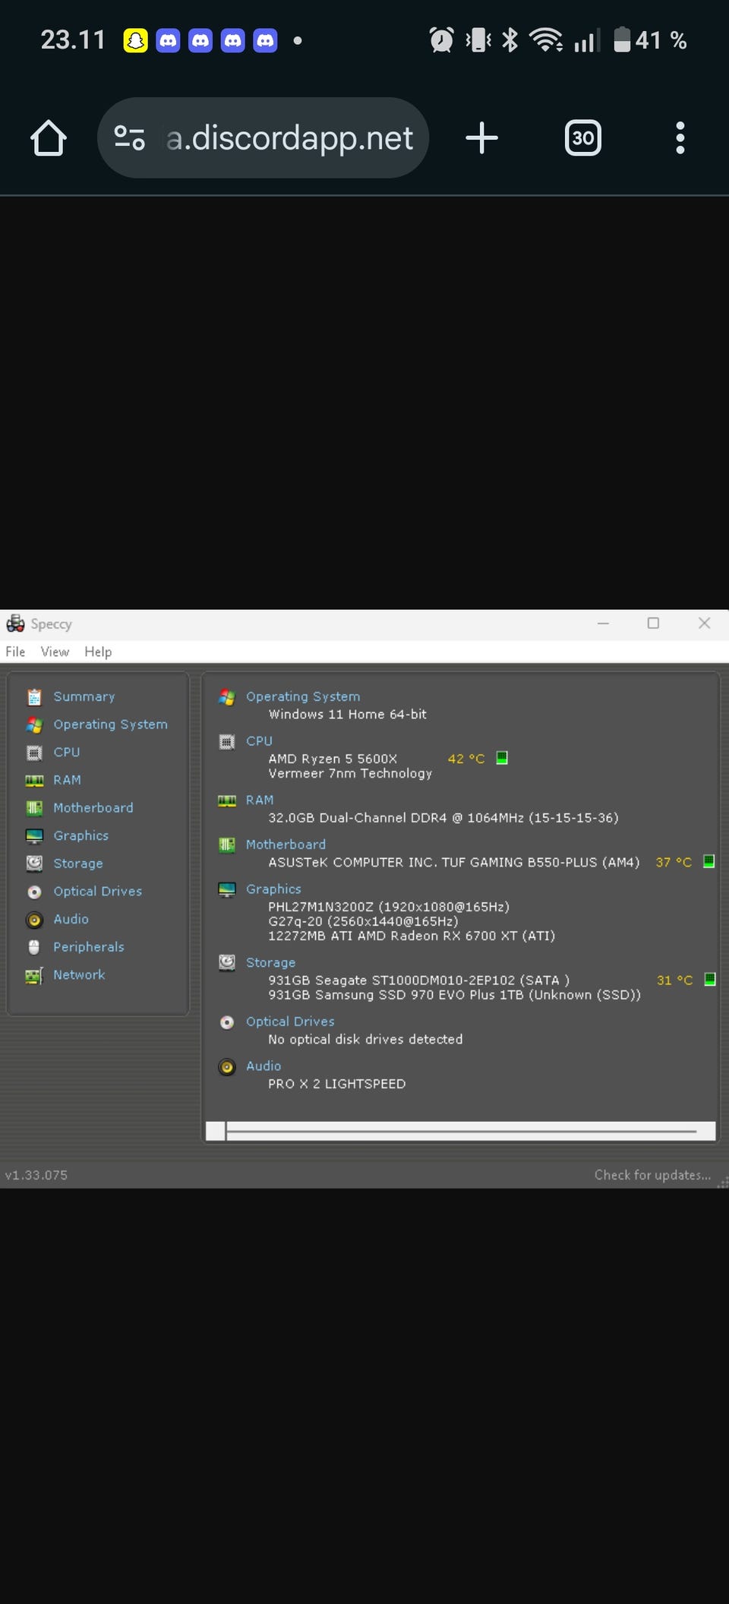Click the Motherboard icon in sidebar
This screenshot has height=1604, width=729.
click(x=34, y=808)
